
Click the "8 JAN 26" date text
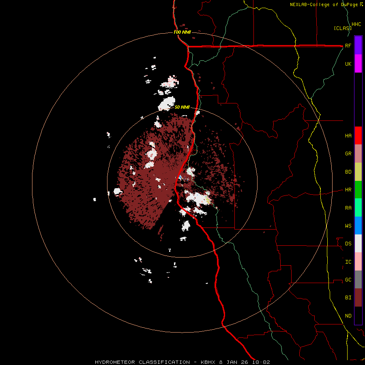233,362
